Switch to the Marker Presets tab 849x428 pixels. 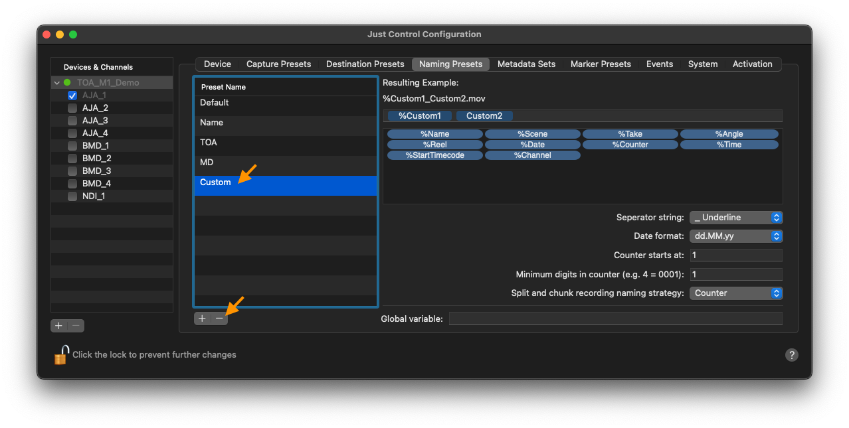pyautogui.click(x=601, y=64)
